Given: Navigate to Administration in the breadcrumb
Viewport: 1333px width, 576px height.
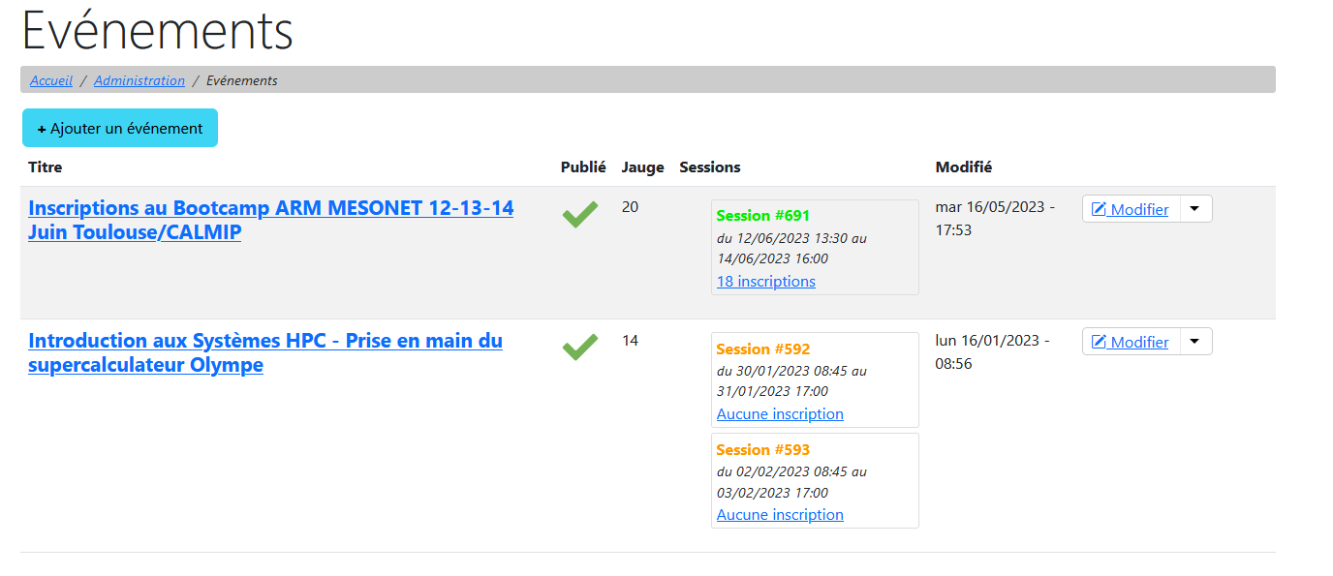Looking at the screenshot, I should [139, 80].
